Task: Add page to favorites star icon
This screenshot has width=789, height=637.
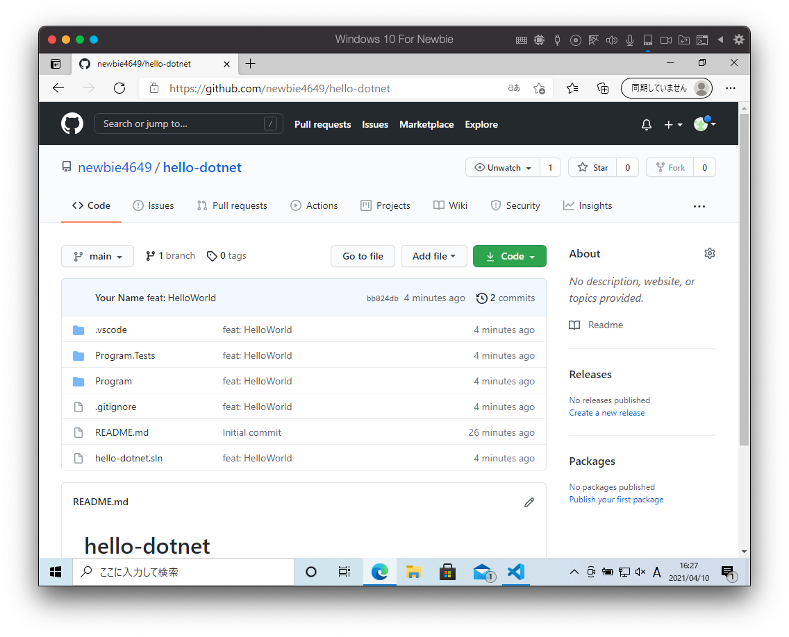Action: click(540, 89)
